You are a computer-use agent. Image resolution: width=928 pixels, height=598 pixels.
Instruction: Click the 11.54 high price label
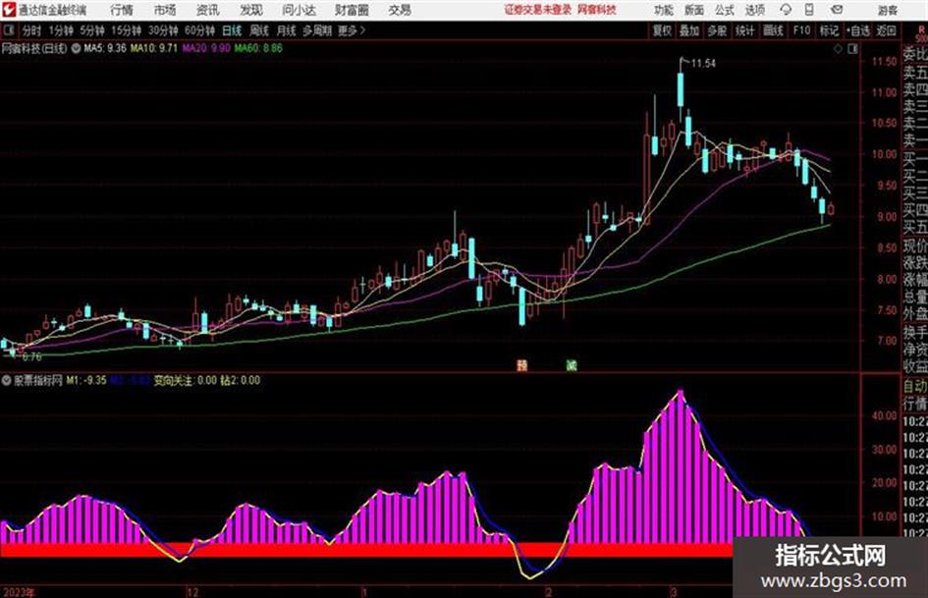(703, 64)
